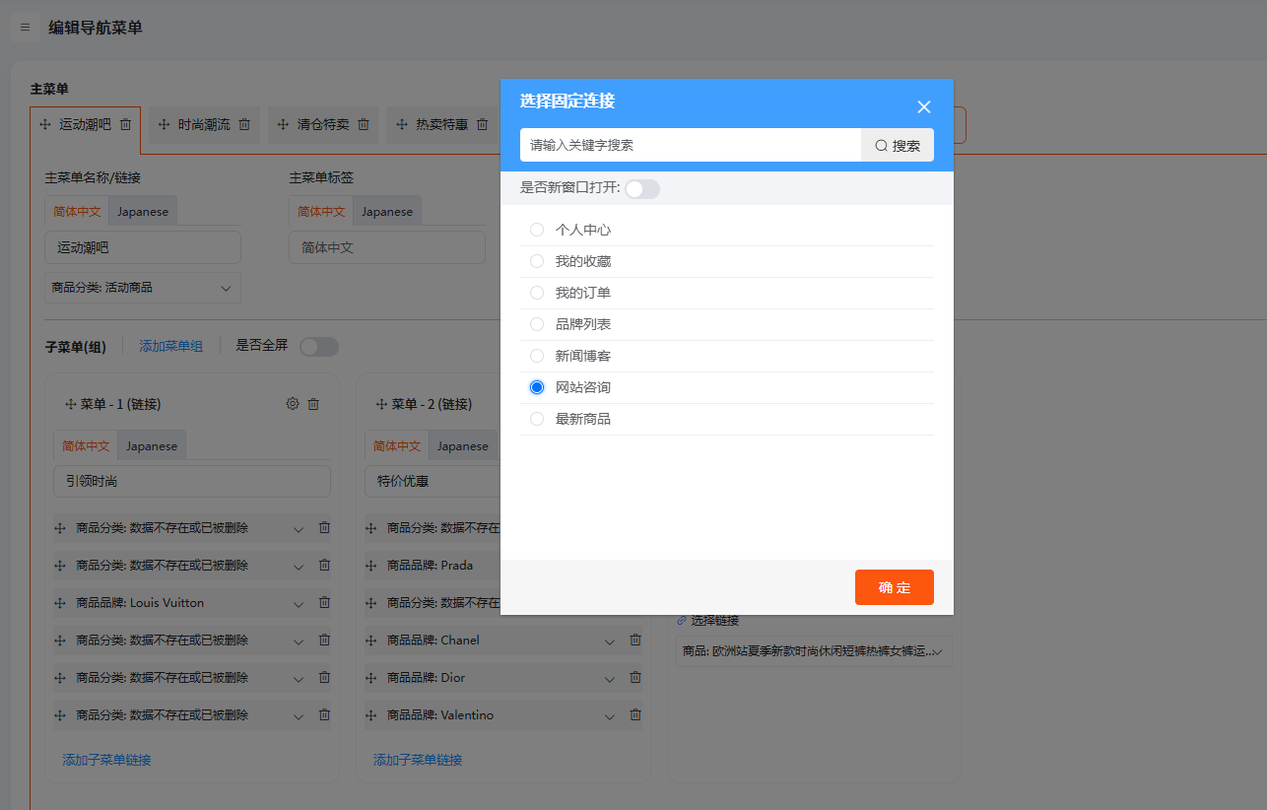Close the 选择固定连接 dialog with X
Screen dimensions: 1267x810
[x=923, y=106]
